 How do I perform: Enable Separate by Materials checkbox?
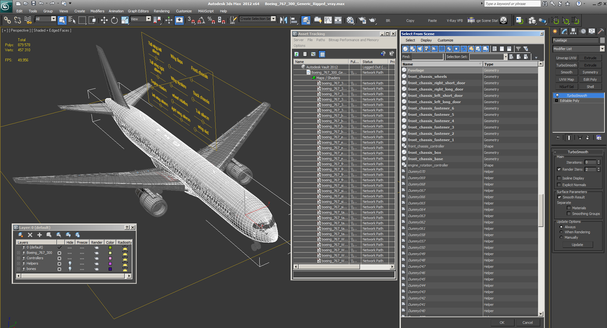pyautogui.click(x=569, y=208)
